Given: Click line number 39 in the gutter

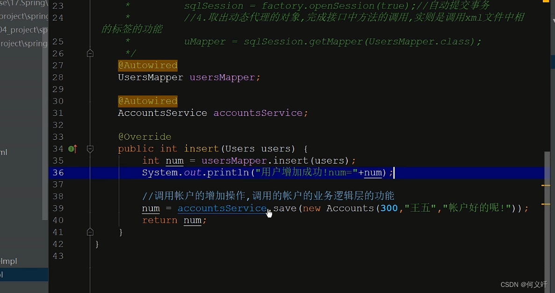Looking at the screenshot, I should point(58,208).
